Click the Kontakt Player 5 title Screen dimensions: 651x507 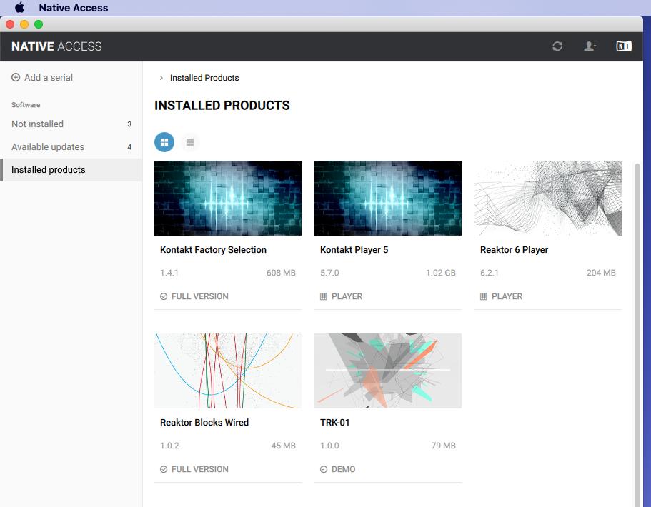click(x=354, y=250)
